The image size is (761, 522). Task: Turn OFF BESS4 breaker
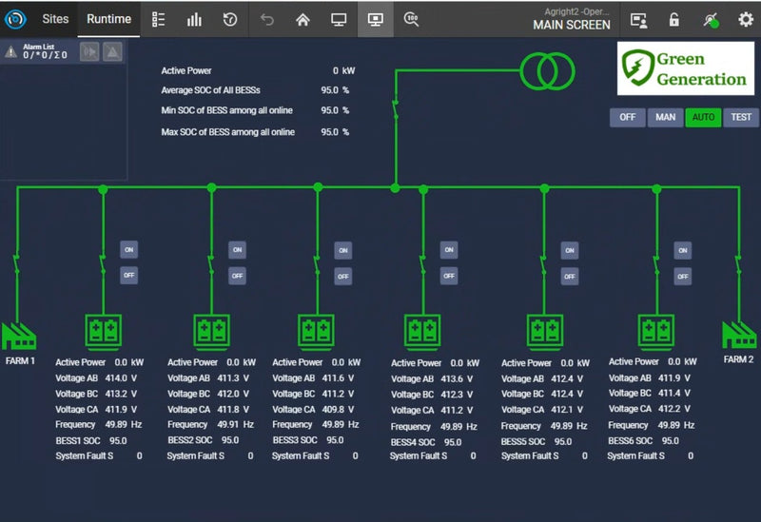(449, 276)
